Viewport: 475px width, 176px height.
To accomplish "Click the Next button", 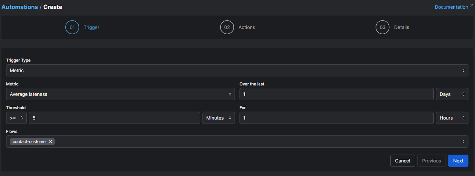I will point(458,161).
